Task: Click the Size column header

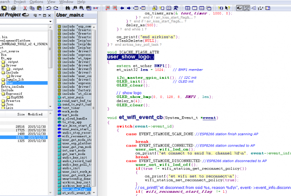Action: (x=21, y=114)
